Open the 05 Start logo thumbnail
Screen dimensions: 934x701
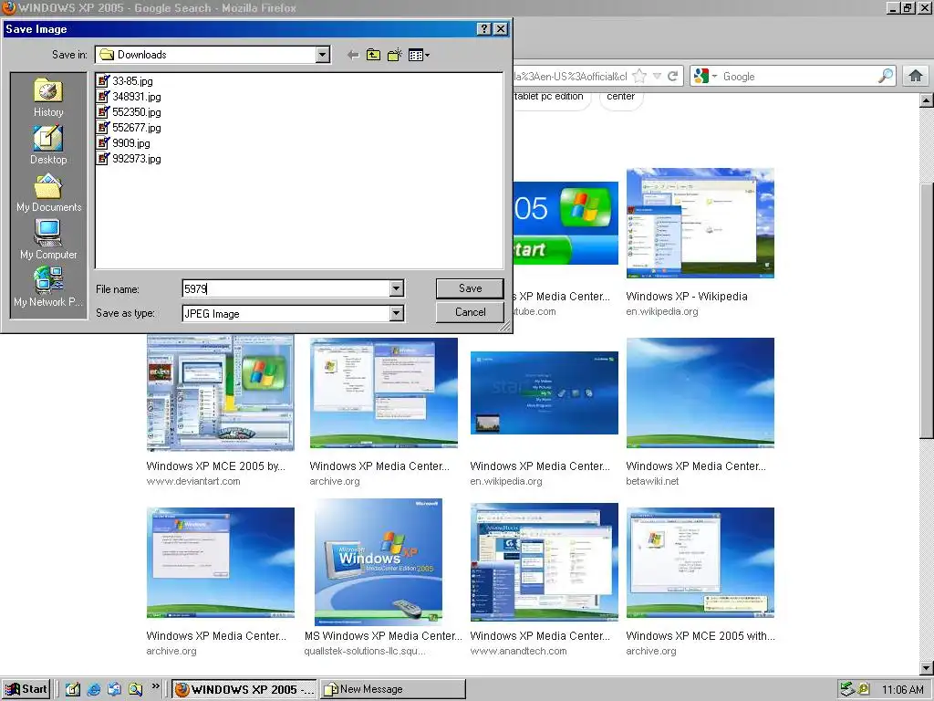tap(566, 223)
